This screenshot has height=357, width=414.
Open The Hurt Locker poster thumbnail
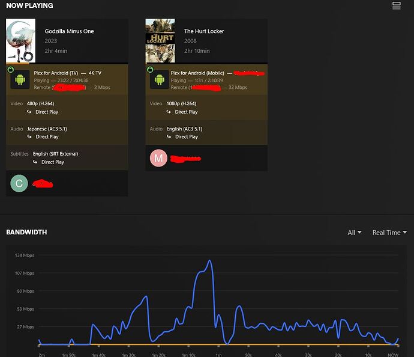(x=160, y=40)
